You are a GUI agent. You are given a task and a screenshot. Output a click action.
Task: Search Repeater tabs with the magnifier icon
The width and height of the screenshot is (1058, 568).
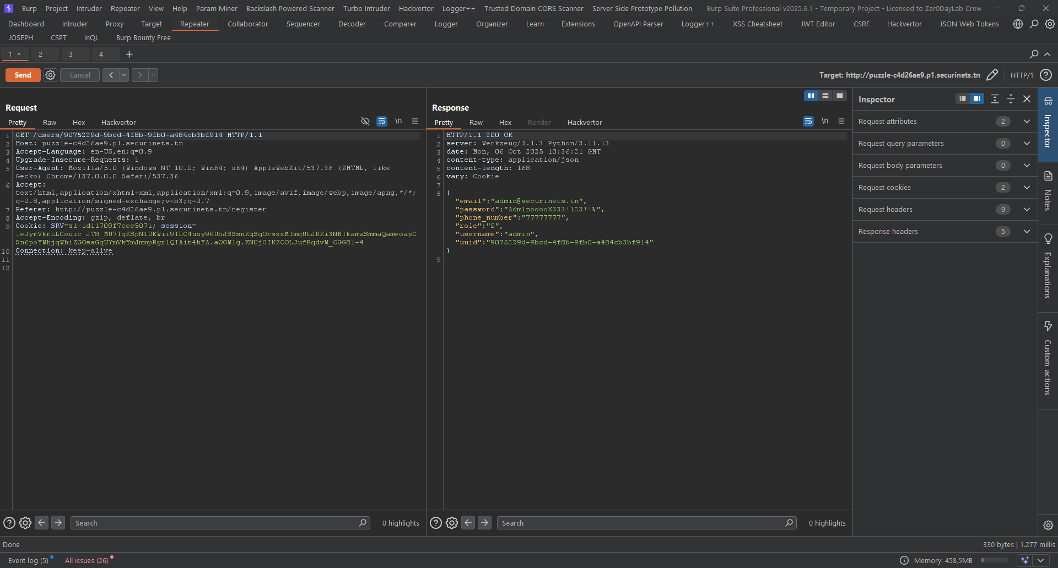click(1034, 54)
